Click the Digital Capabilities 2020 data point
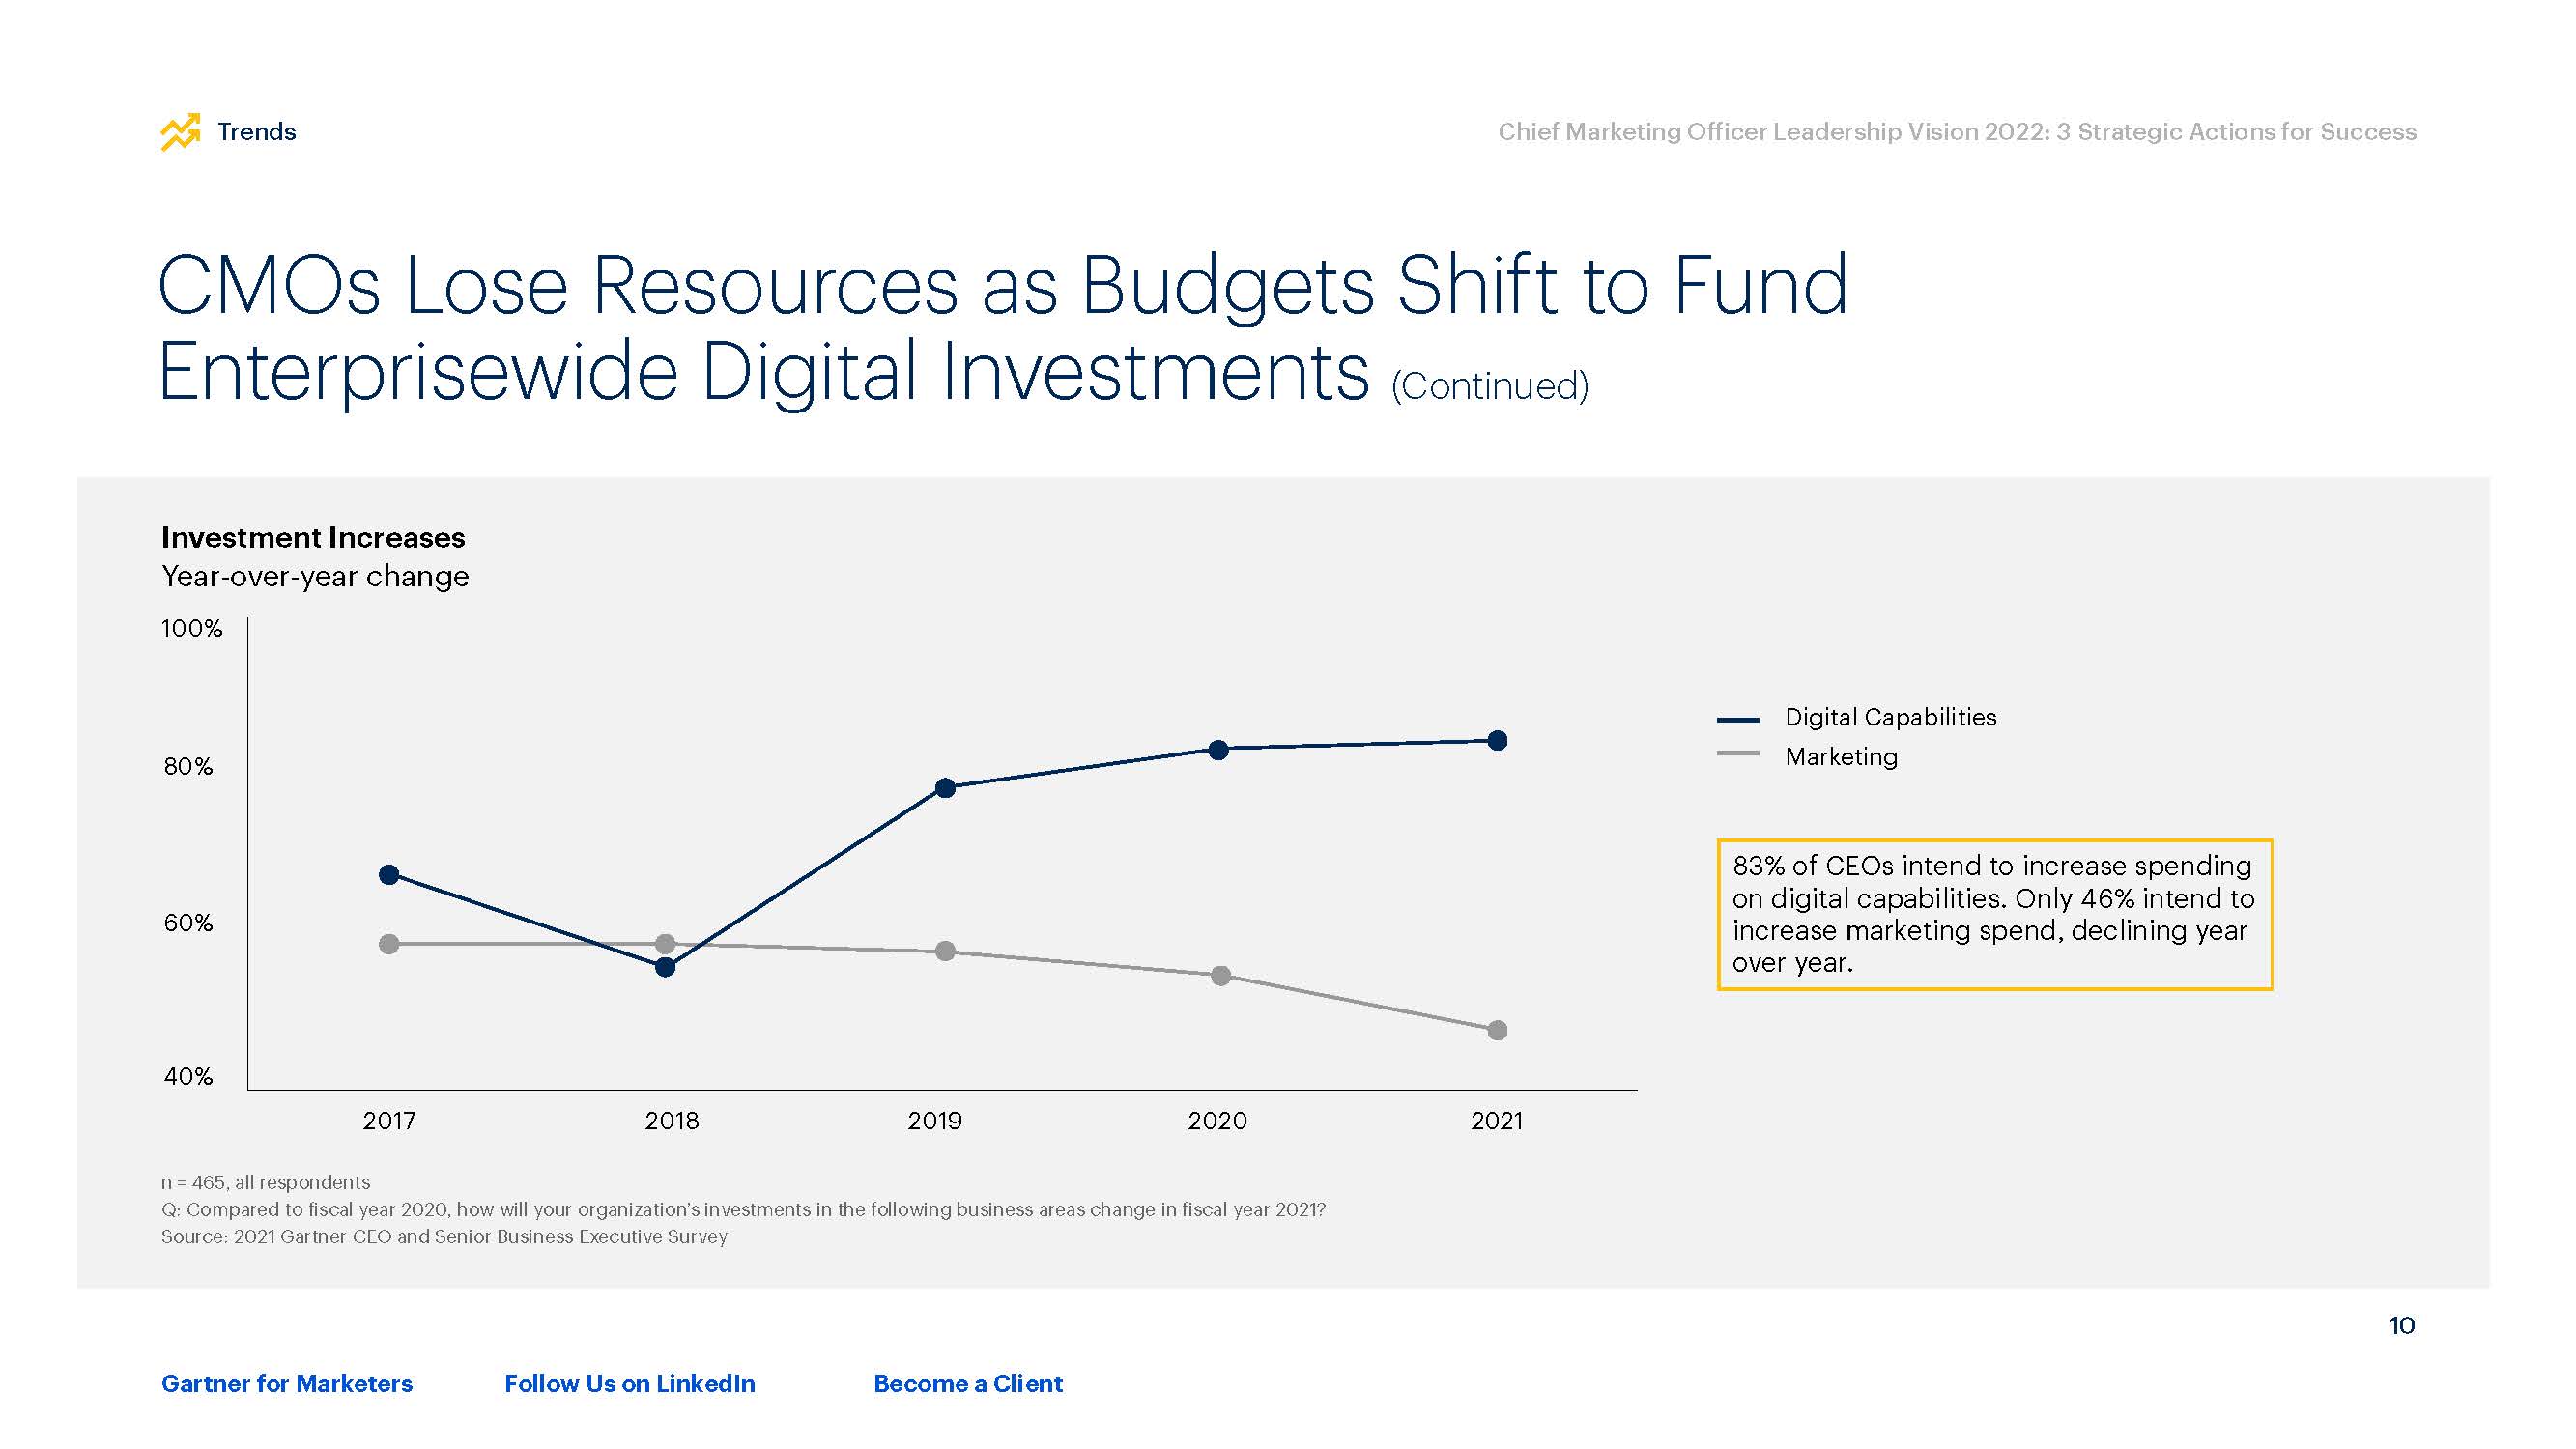The width and height of the screenshot is (2576, 1449). 1218,750
